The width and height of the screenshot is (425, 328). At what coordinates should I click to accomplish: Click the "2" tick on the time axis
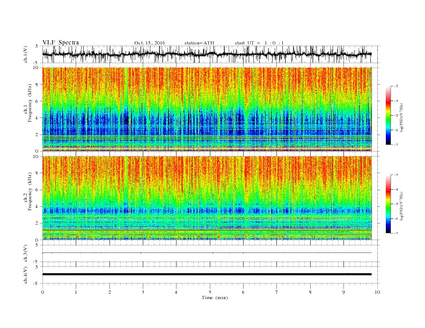(109, 292)
